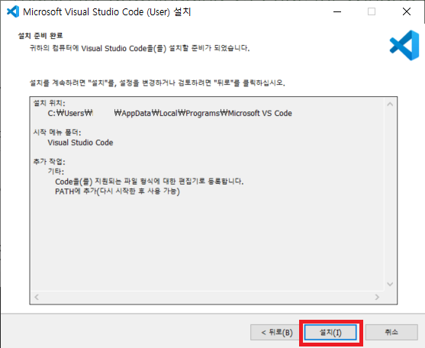Click the 'Code을(를) 지원되는 파일 형식' line
This screenshot has width=425, height=348.
(149, 182)
